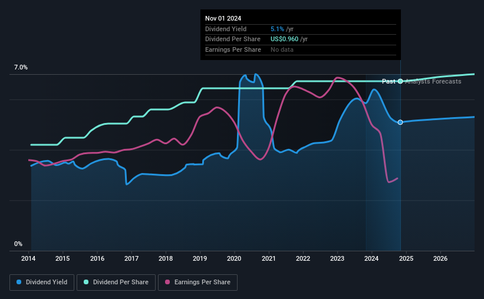Click the US$0.960 dividend value

point(285,39)
